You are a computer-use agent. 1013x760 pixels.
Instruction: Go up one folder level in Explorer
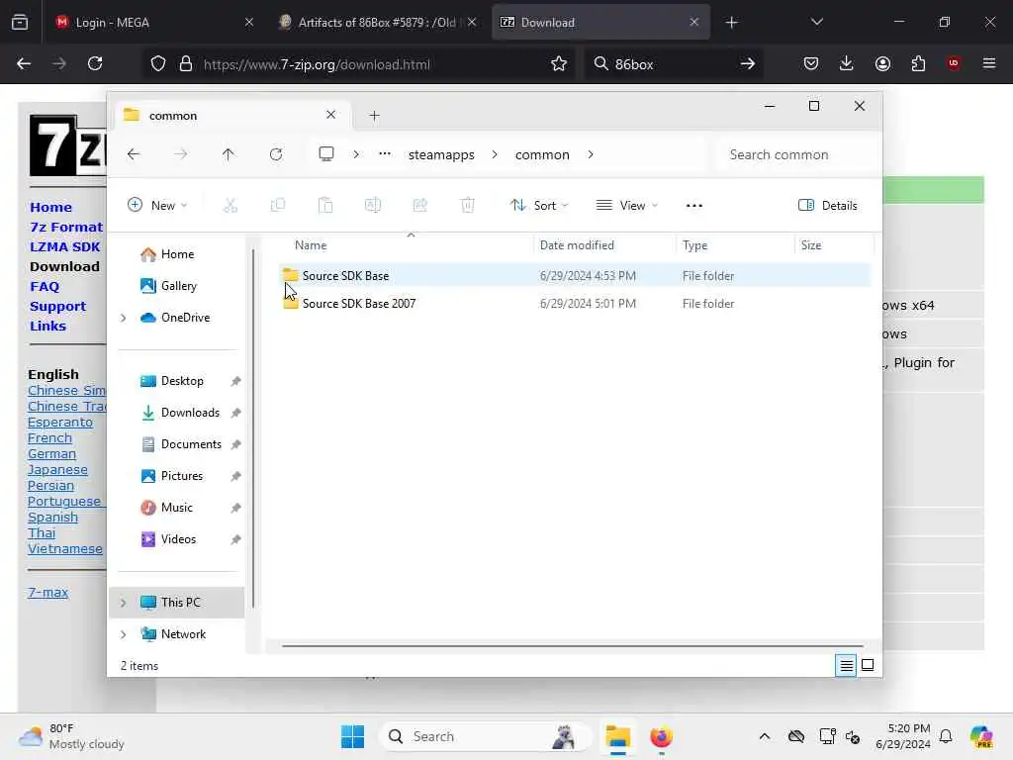pyautogui.click(x=229, y=154)
